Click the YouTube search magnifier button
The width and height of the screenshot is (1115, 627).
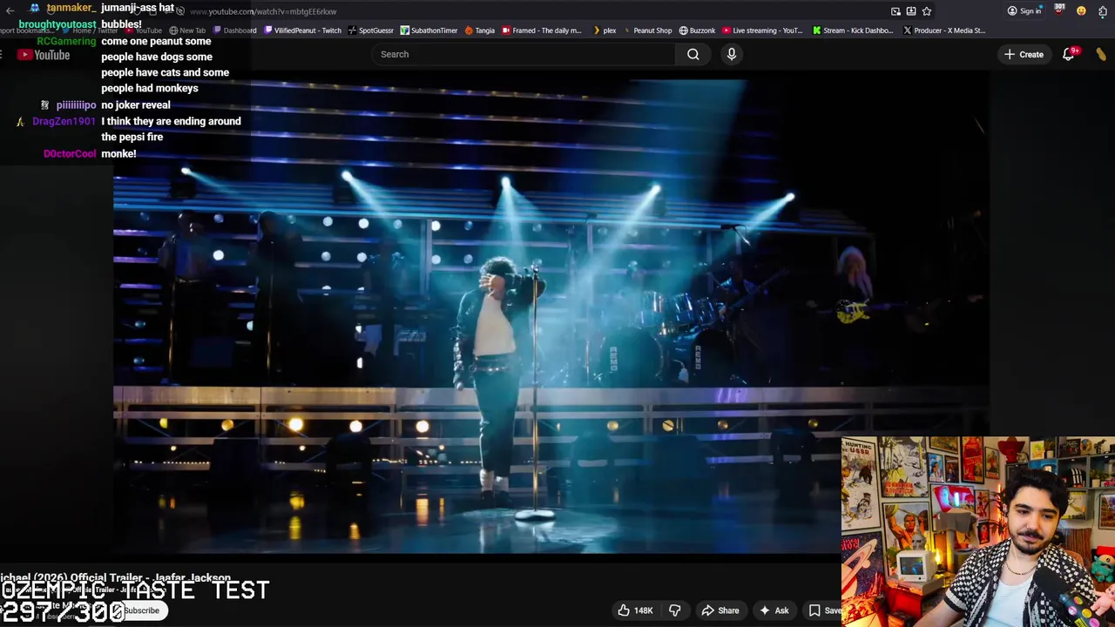point(693,54)
